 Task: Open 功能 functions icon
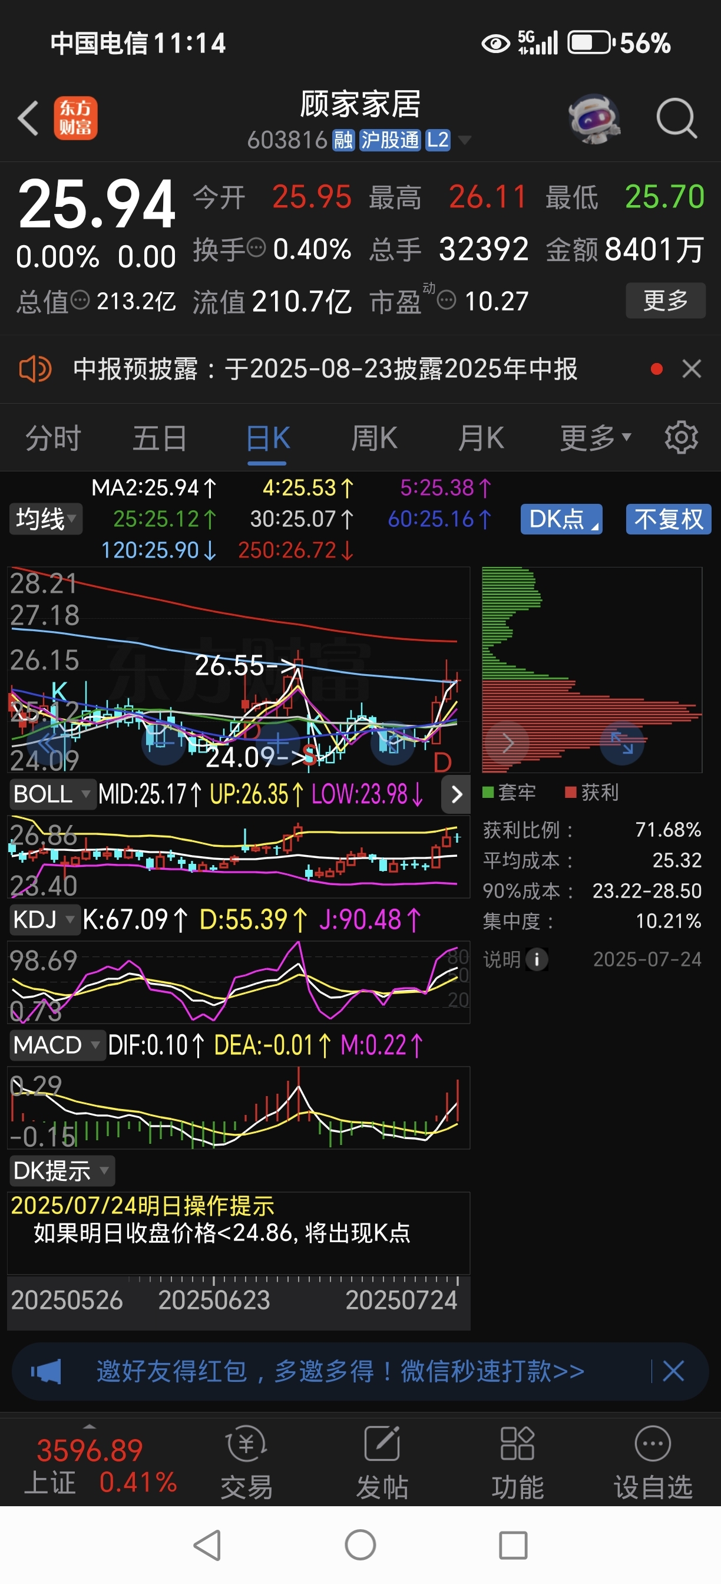click(518, 1463)
